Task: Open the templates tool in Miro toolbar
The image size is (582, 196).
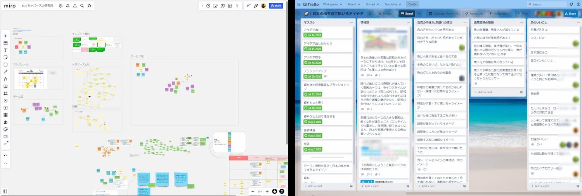Action: click(x=5, y=43)
